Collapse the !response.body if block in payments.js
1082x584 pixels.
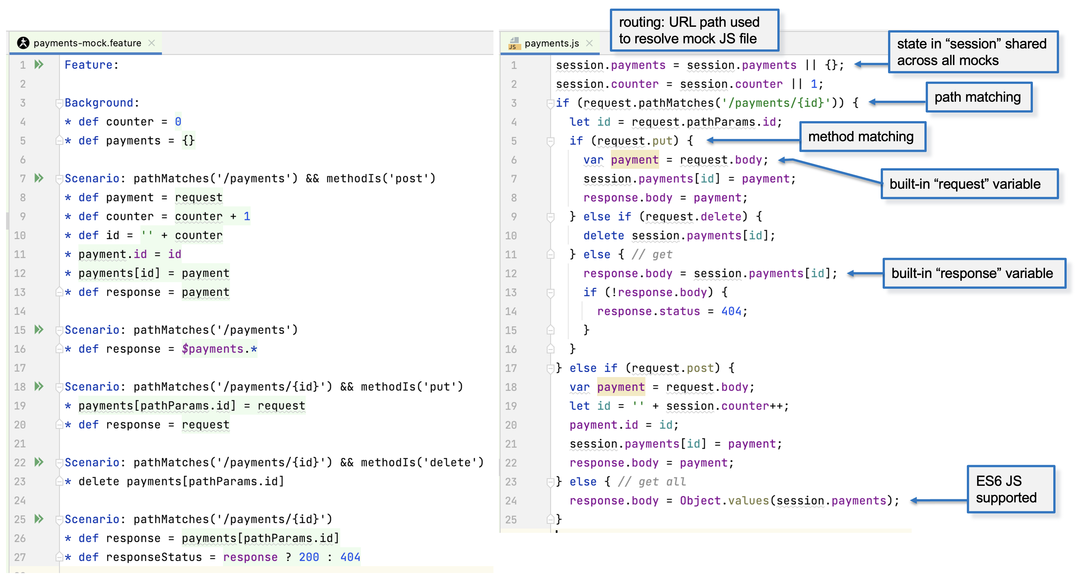click(550, 293)
